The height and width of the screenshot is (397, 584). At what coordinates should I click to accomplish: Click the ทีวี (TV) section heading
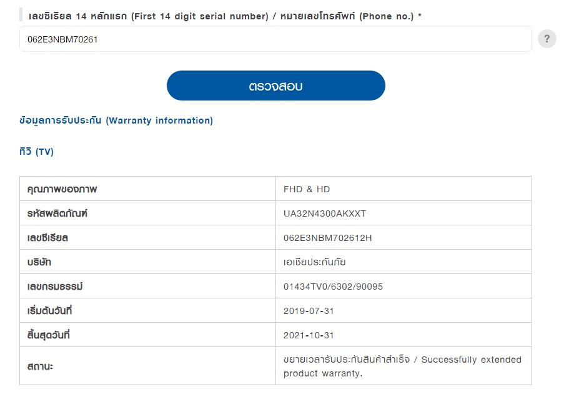pyautogui.click(x=36, y=152)
